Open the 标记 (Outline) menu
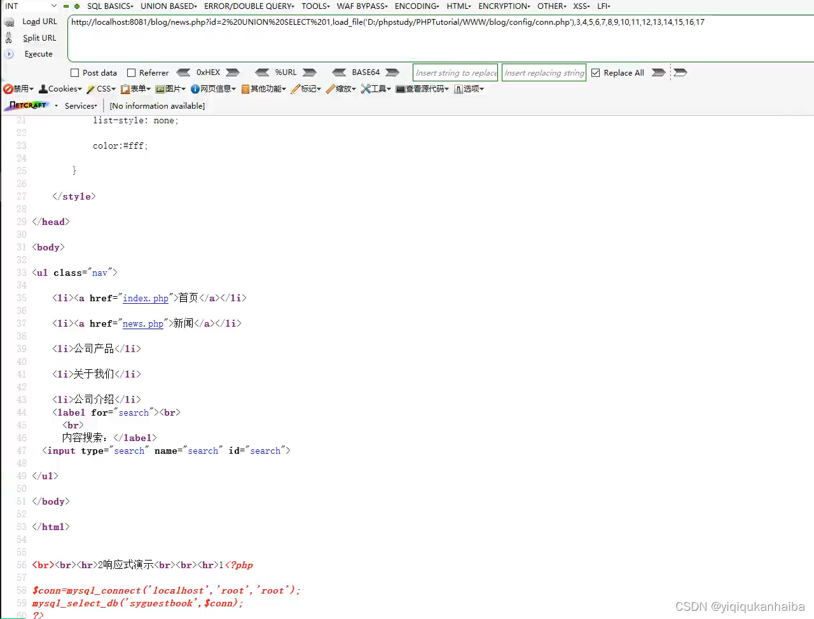The width and height of the screenshot is (814, 619). click(306, 89)
